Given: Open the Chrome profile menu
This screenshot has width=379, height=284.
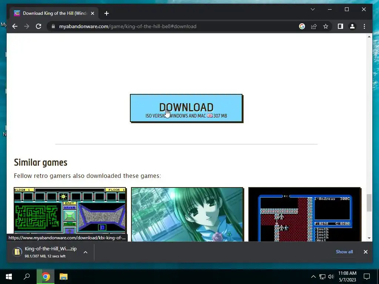Looking at the screenshot, I should (352, 26).
